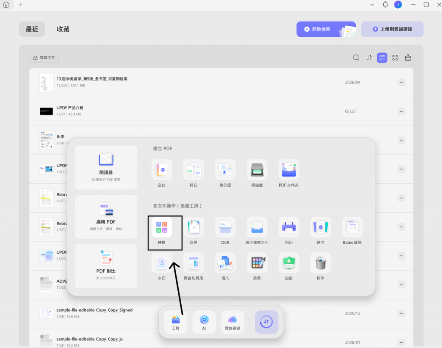Open the batch 轉換 convert tool

pyautogui.click(x=161, y=227)
